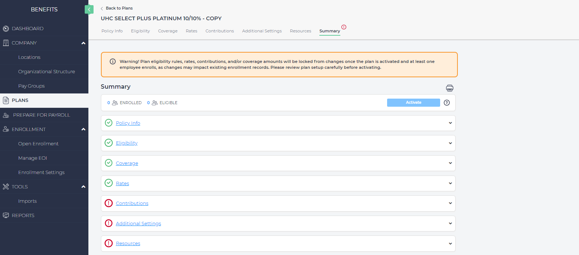Select Open Enrollment in the sidebar
Screen dimensions: 579x255
click(38, 144)
